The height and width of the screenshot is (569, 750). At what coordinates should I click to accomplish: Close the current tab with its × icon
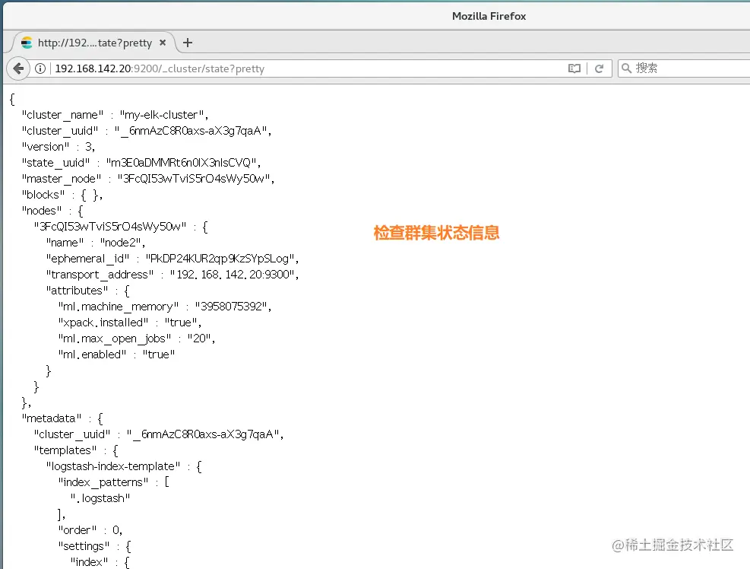click(x=162, y=43)
